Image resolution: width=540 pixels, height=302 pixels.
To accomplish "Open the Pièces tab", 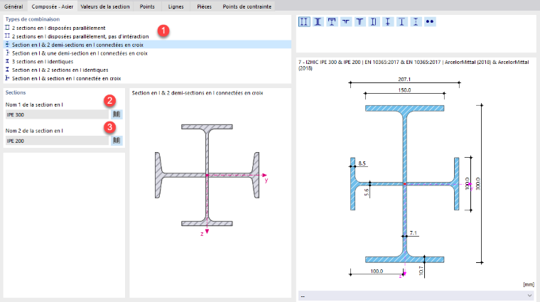I will click(204, 6).
